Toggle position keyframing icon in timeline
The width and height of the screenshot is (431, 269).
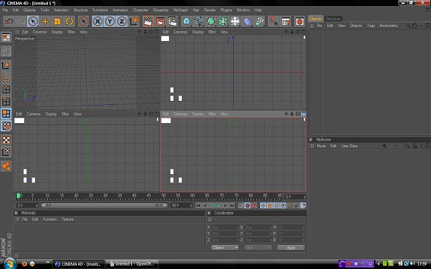click(263, 205)
